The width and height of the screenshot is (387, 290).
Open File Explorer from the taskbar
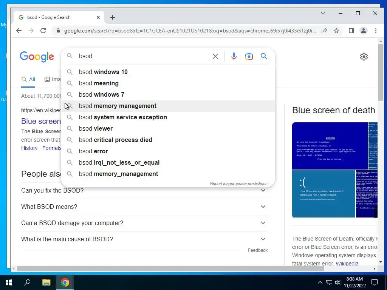click(46, 282)
